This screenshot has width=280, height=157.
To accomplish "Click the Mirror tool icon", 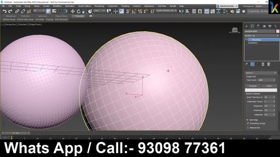I will tap(181, 11).
